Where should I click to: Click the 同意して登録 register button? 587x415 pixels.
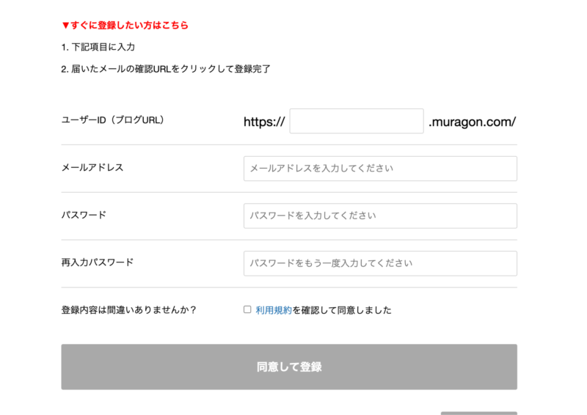tap(289, 367)
